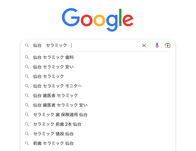Click magnifier icon beside 仙台 セラミック モニター
This screenshot has height=151, width=196.
pos(27,86)
